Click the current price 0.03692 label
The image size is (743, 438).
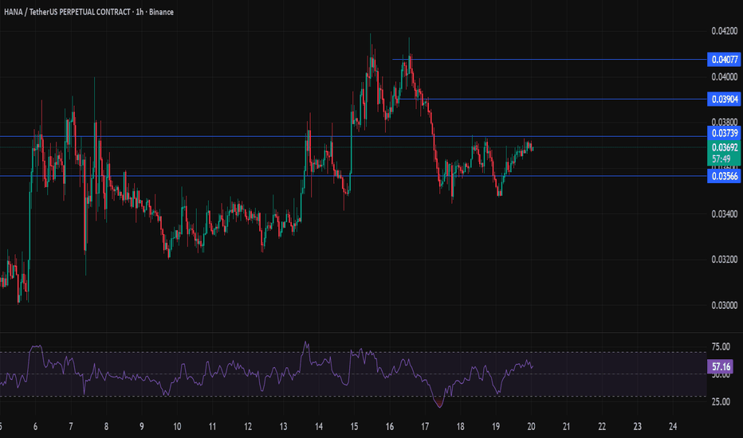[x=724, y=147]
